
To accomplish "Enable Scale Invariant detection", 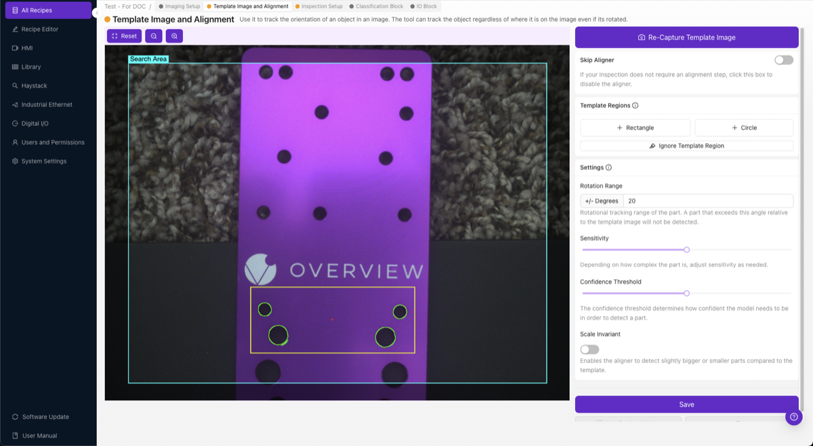I will [589, 349].
